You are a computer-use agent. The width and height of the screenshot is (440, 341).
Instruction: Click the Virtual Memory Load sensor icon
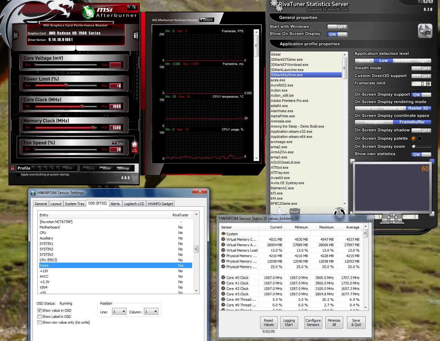pos(223,250)
